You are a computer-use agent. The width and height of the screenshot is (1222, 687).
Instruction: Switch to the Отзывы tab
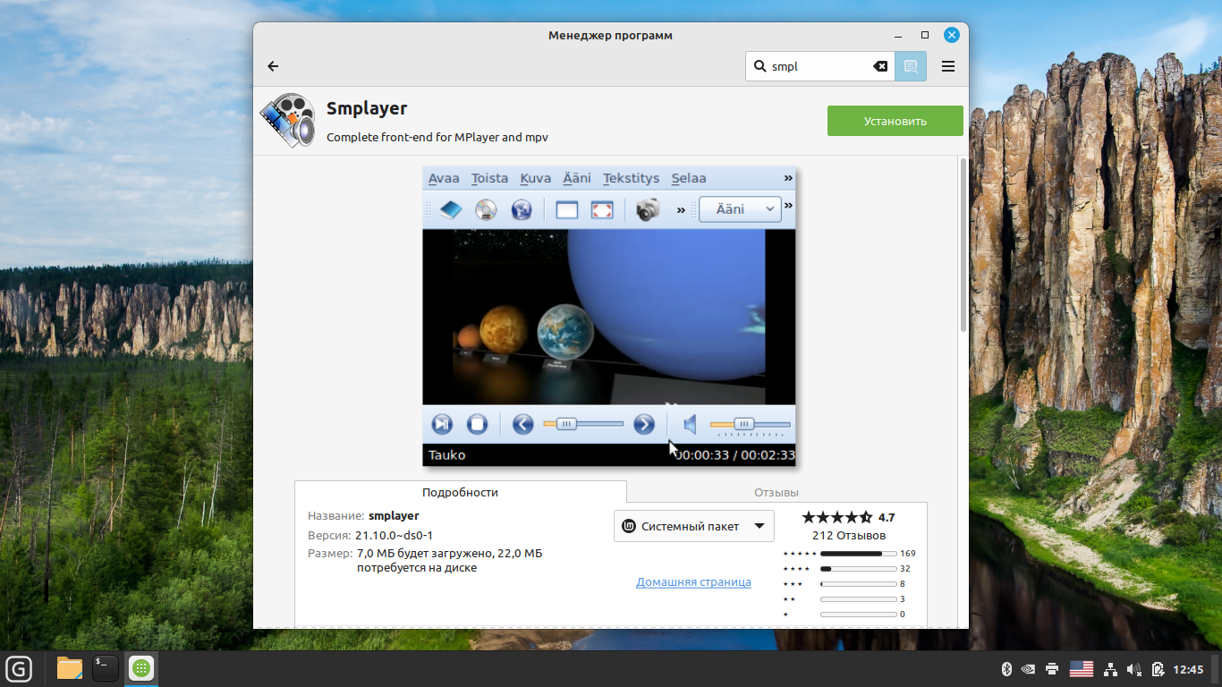coord(776,492)
